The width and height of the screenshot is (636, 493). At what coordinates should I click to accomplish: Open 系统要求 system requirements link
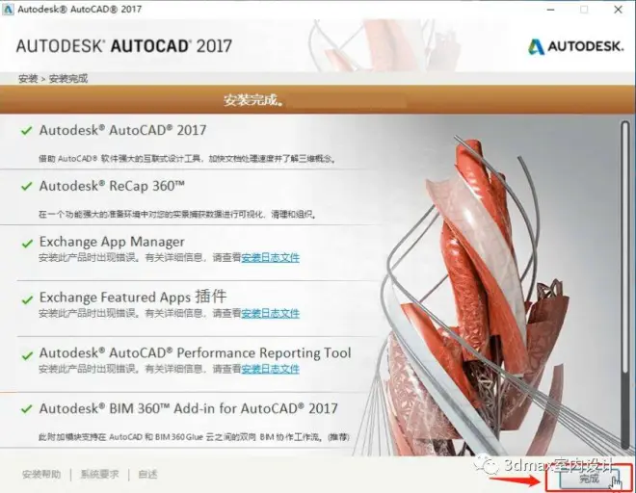coord(100,474)
